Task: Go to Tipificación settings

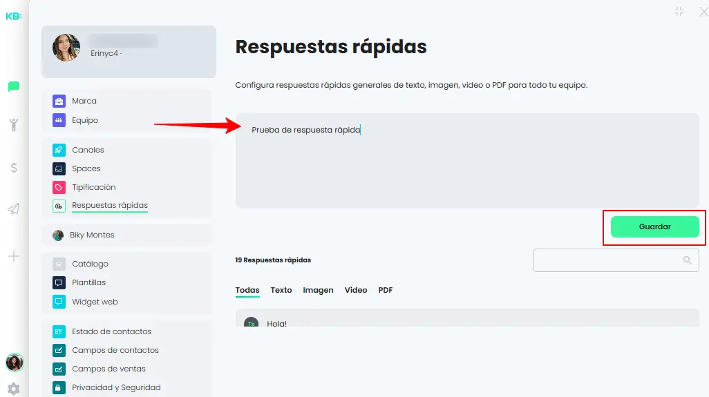Action: [x=93, y=187]
